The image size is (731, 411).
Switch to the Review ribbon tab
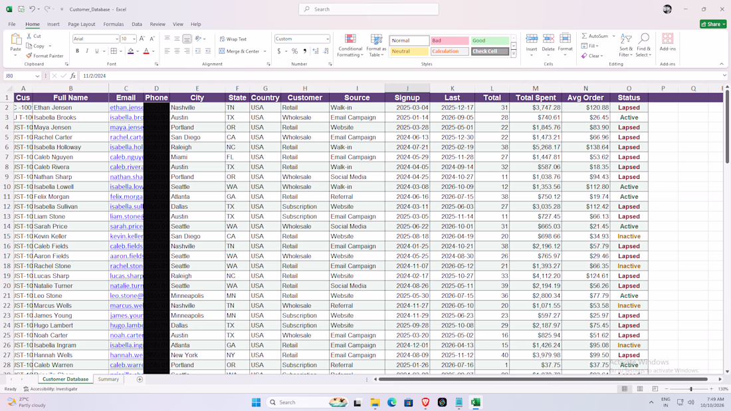[157, 24]
